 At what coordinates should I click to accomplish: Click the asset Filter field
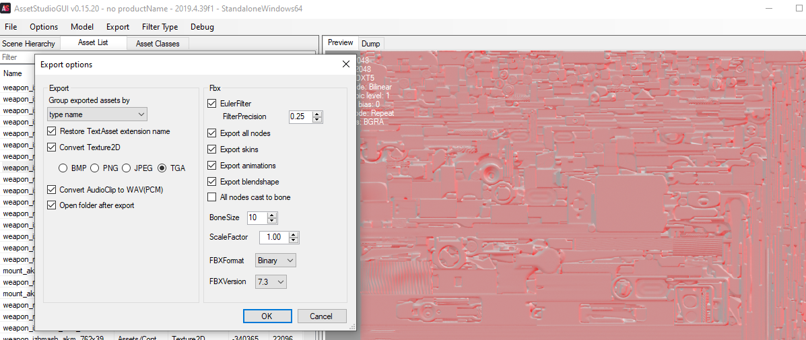point(17,57)
